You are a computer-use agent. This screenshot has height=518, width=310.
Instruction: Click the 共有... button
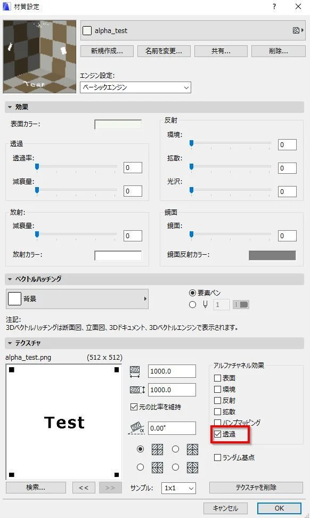pos(221,51)
